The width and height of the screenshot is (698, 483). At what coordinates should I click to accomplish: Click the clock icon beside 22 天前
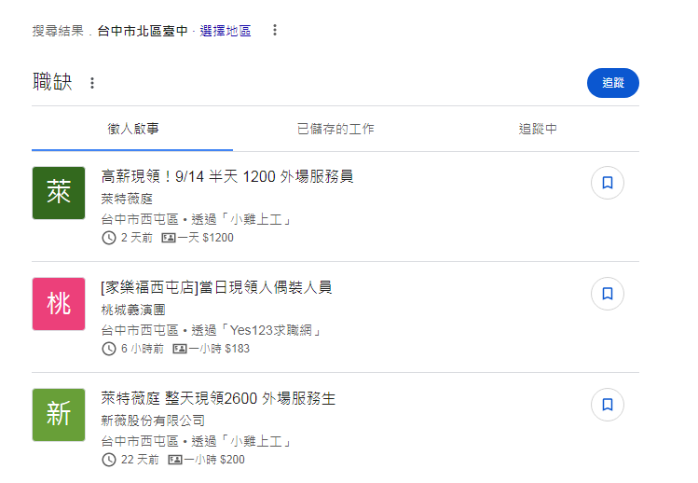pos(109,460)
